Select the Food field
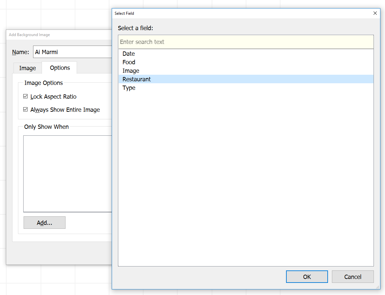This screenshot has height=295, width=385. pyautogui.click(x=129, y=62)
